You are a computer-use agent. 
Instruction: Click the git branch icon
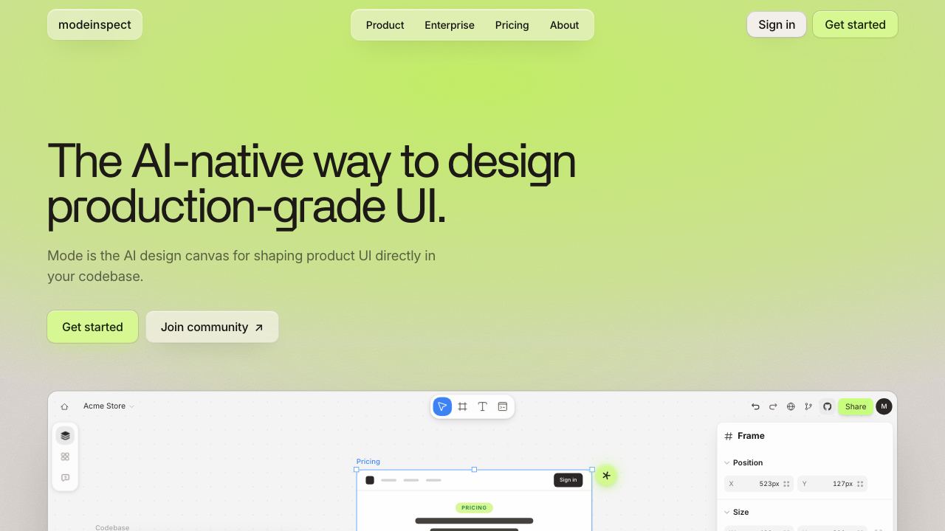pos(808,406)
